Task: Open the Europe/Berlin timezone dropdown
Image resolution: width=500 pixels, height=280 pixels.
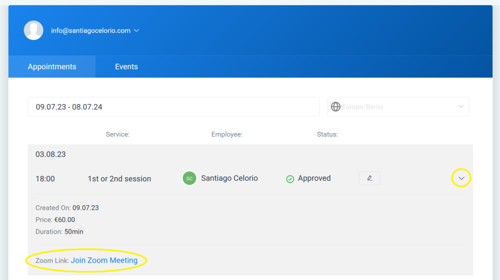Action: point(398,107)
